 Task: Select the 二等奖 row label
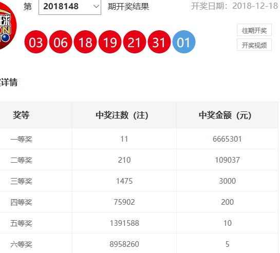[21, 160]
